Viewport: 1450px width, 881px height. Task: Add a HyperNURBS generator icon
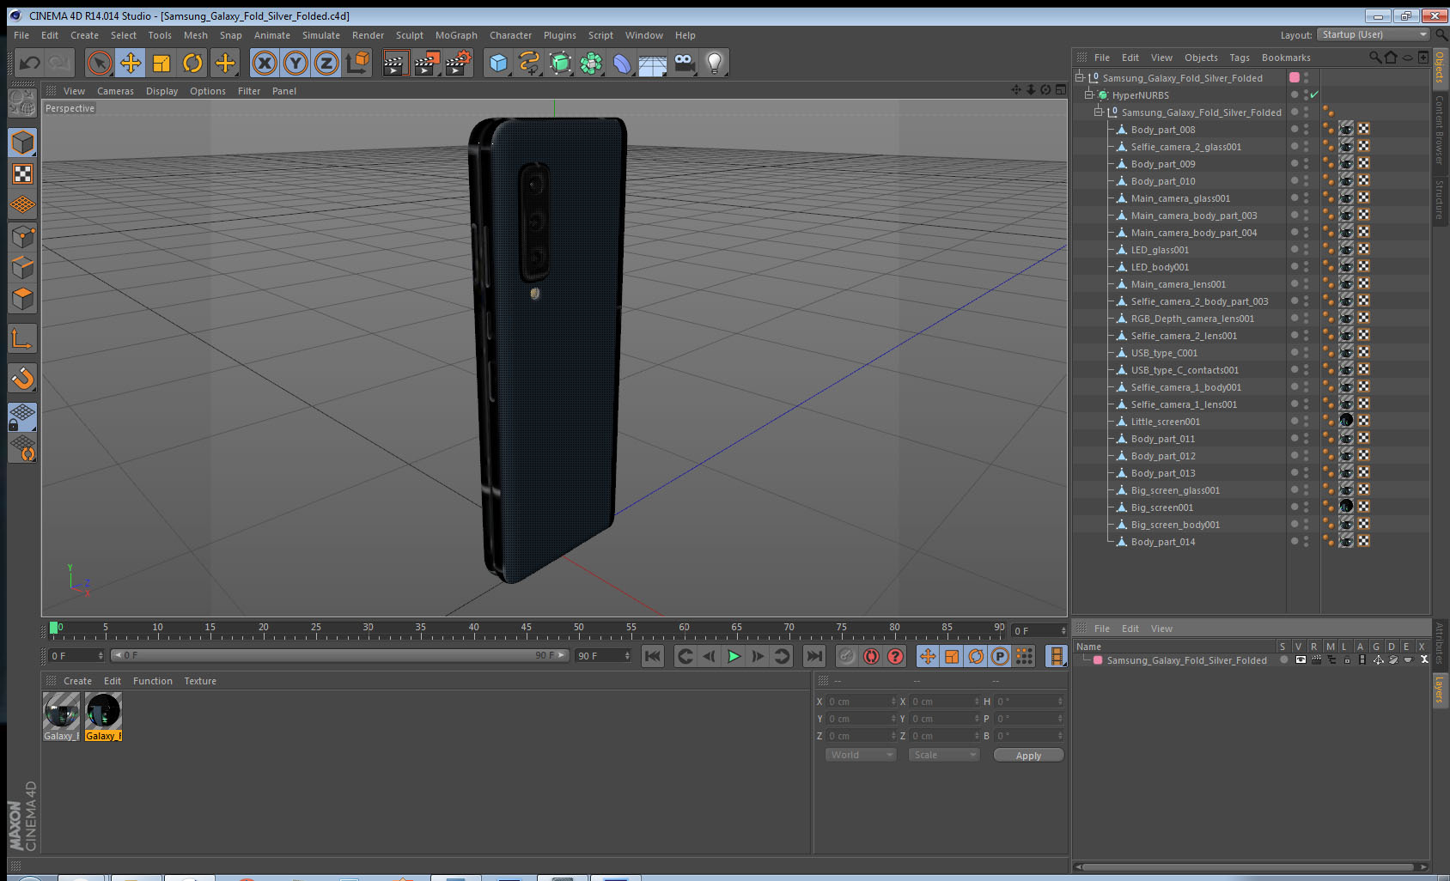[560, 63]
